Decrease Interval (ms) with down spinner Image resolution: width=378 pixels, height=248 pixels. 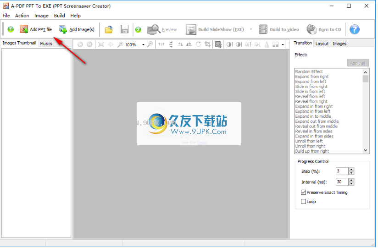tap(351, 184)
